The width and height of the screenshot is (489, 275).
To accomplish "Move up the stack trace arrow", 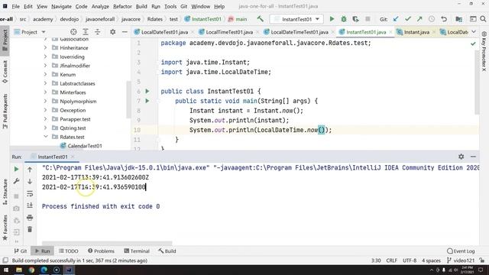I will [30, 170].
